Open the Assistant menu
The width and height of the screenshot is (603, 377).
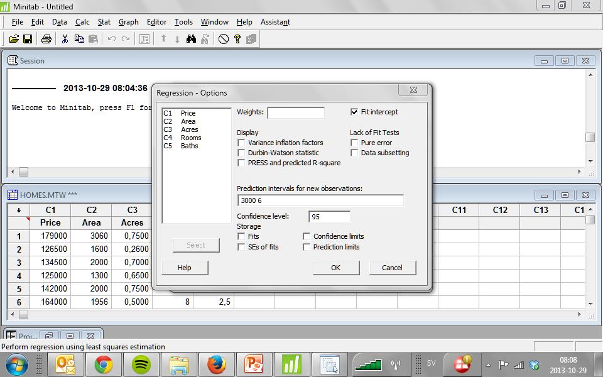click(275, 22)
